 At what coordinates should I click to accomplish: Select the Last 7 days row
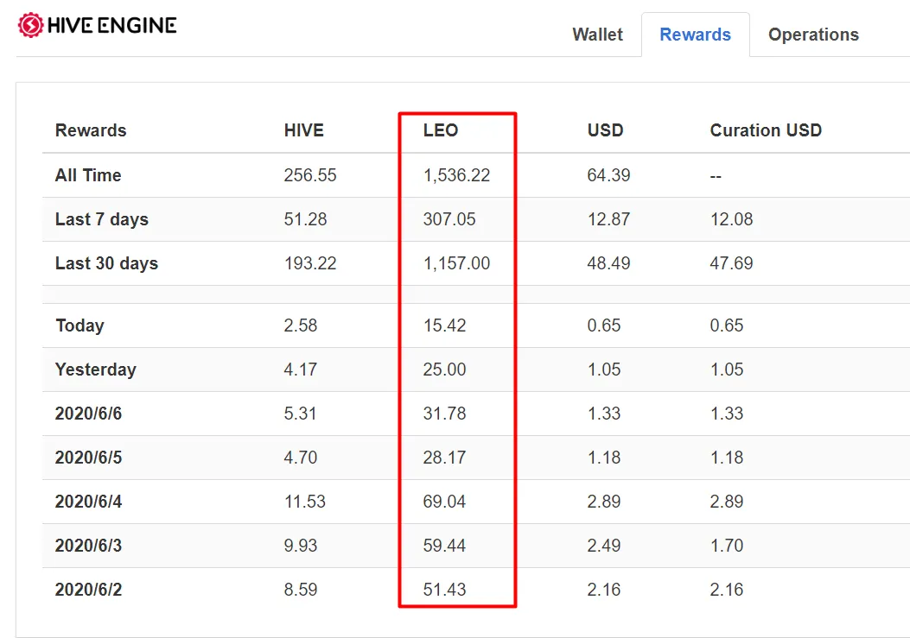(x=476, y=219)
